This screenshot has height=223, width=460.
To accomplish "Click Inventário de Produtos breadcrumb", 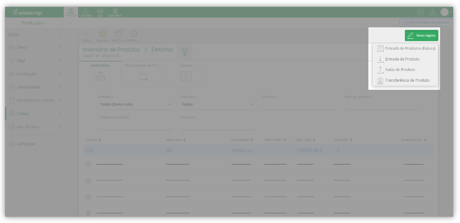I will [111, 50].
